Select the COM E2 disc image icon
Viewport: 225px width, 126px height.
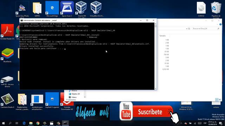[201, 9]
